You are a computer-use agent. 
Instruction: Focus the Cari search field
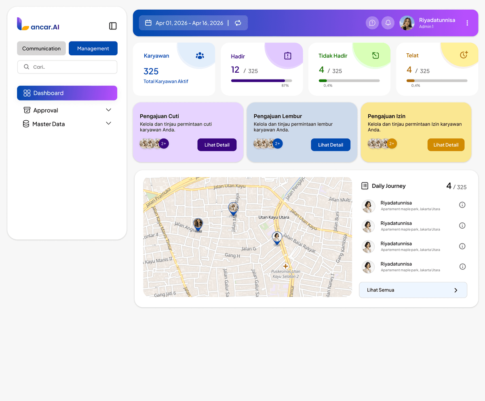pos(67,67)
